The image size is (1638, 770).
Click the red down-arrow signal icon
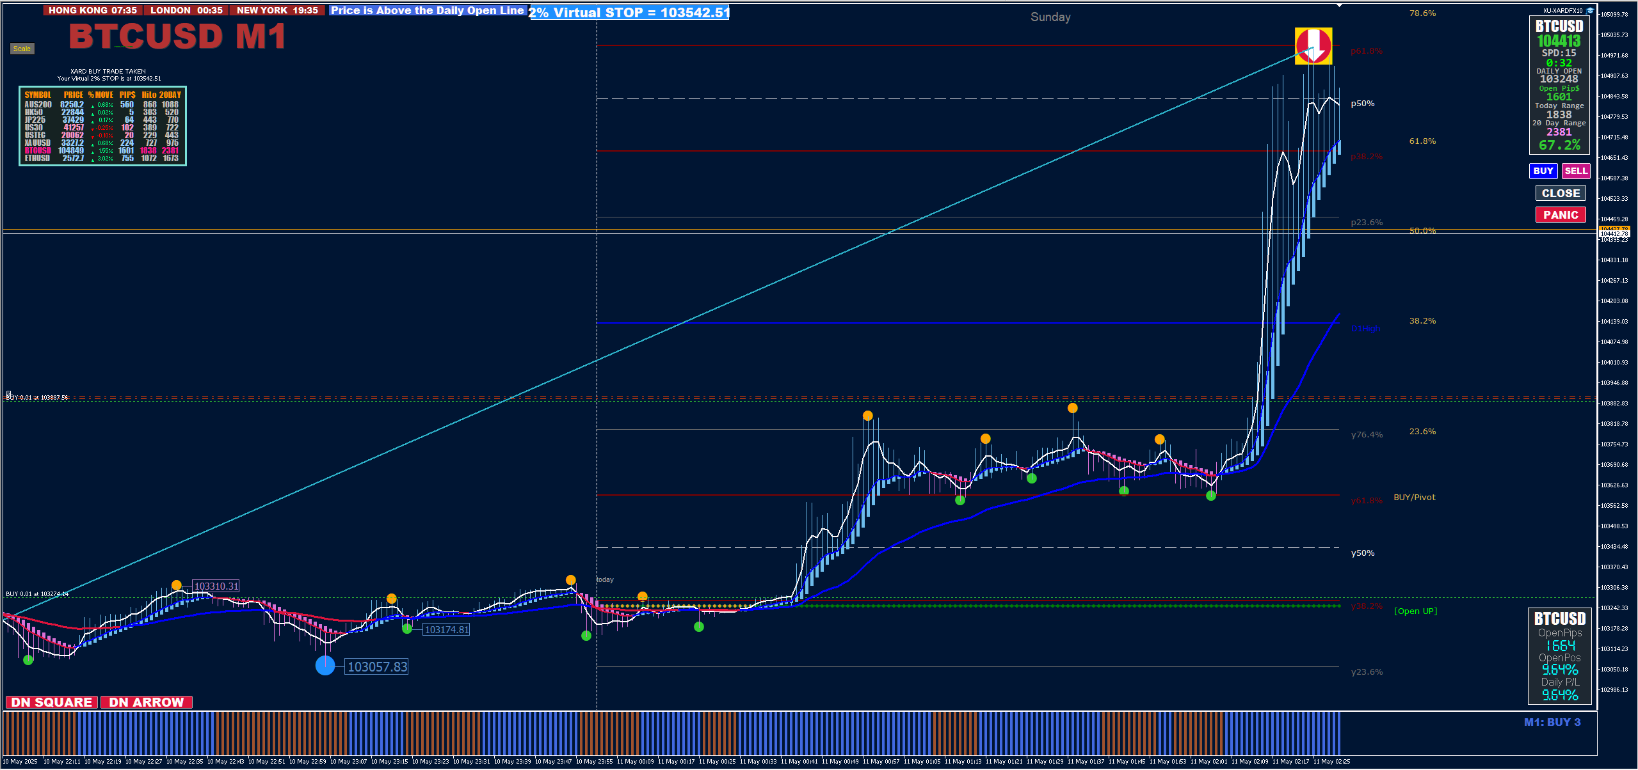pos(1313,46)
